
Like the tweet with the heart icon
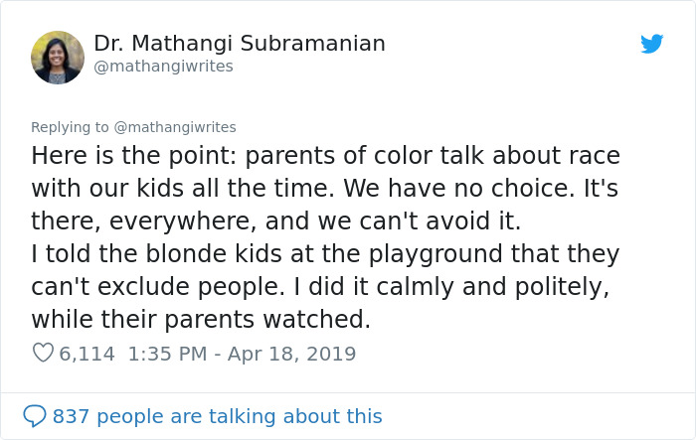coord(43,354)
